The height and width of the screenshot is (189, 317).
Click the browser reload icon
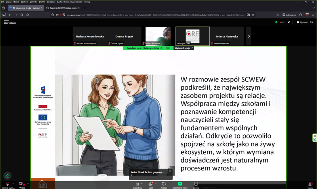(x=21, y=15)
